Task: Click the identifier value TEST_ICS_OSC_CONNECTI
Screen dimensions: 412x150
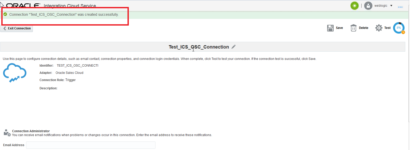Action: pos(78,66)
